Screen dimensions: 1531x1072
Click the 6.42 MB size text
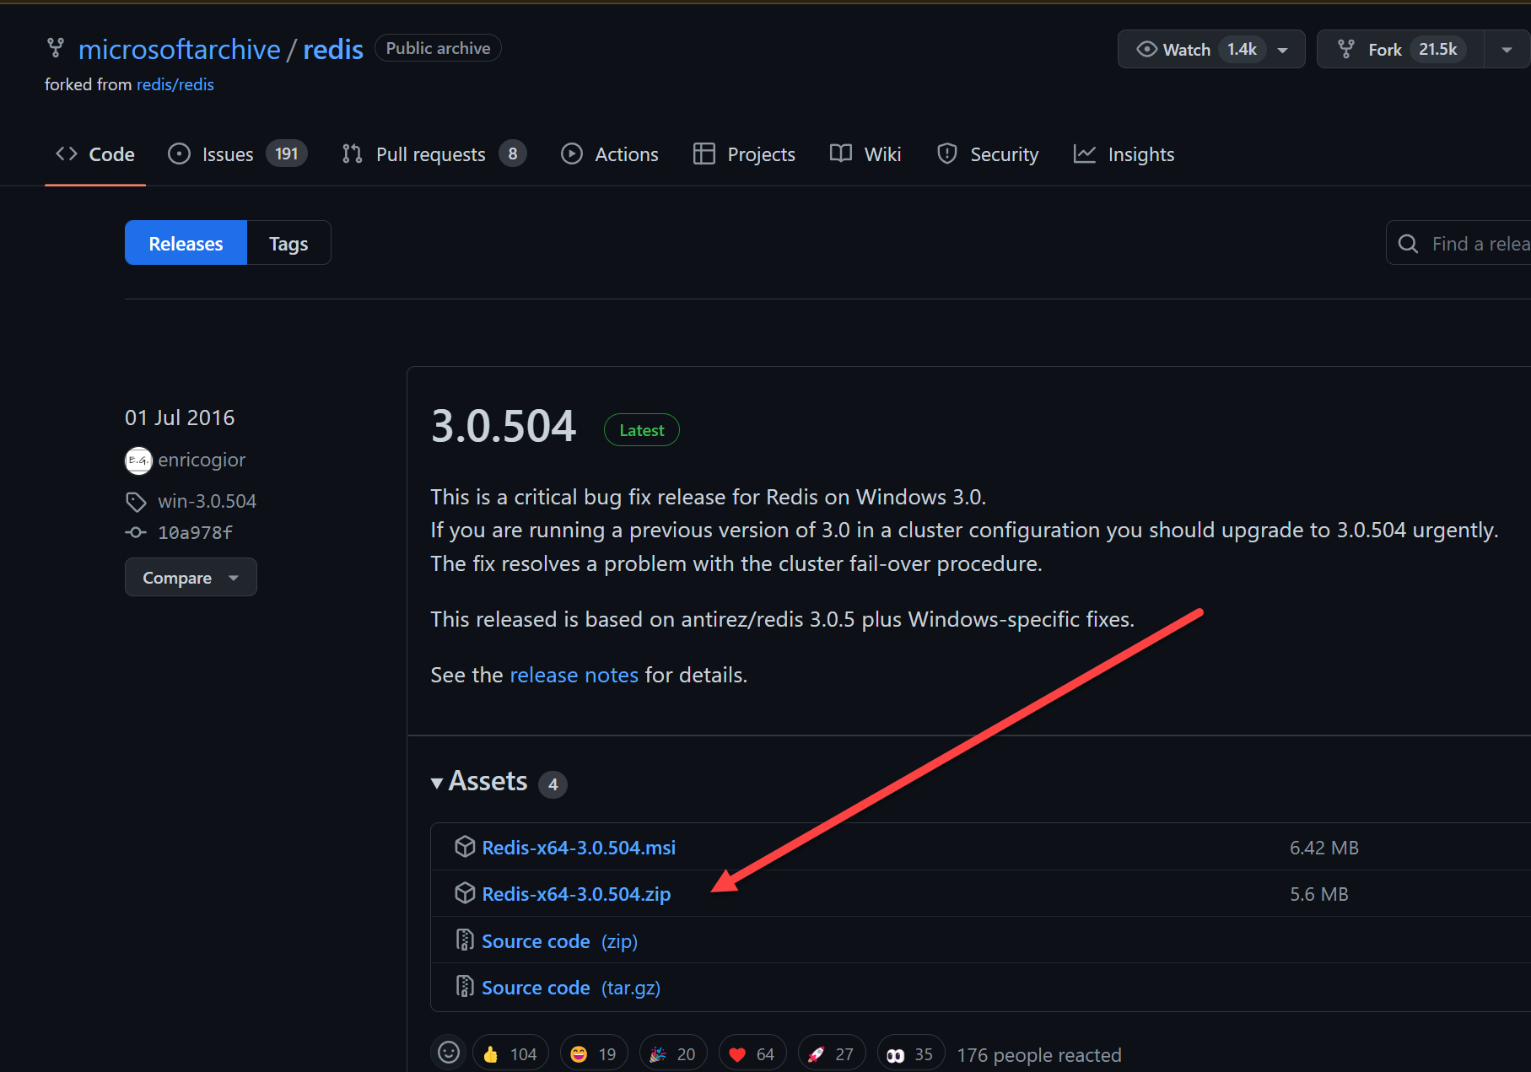[1323, 848]
